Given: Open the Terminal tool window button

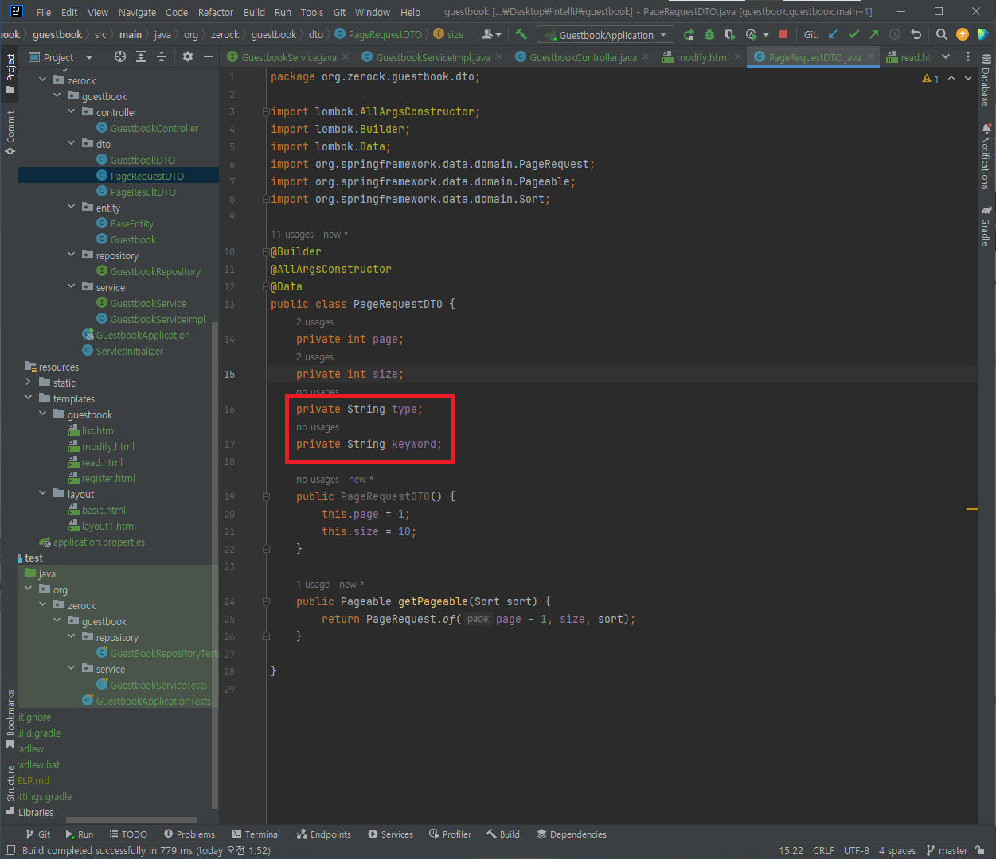Looking at the screenshot, I should pyautogui.click(x=256, y=834).
